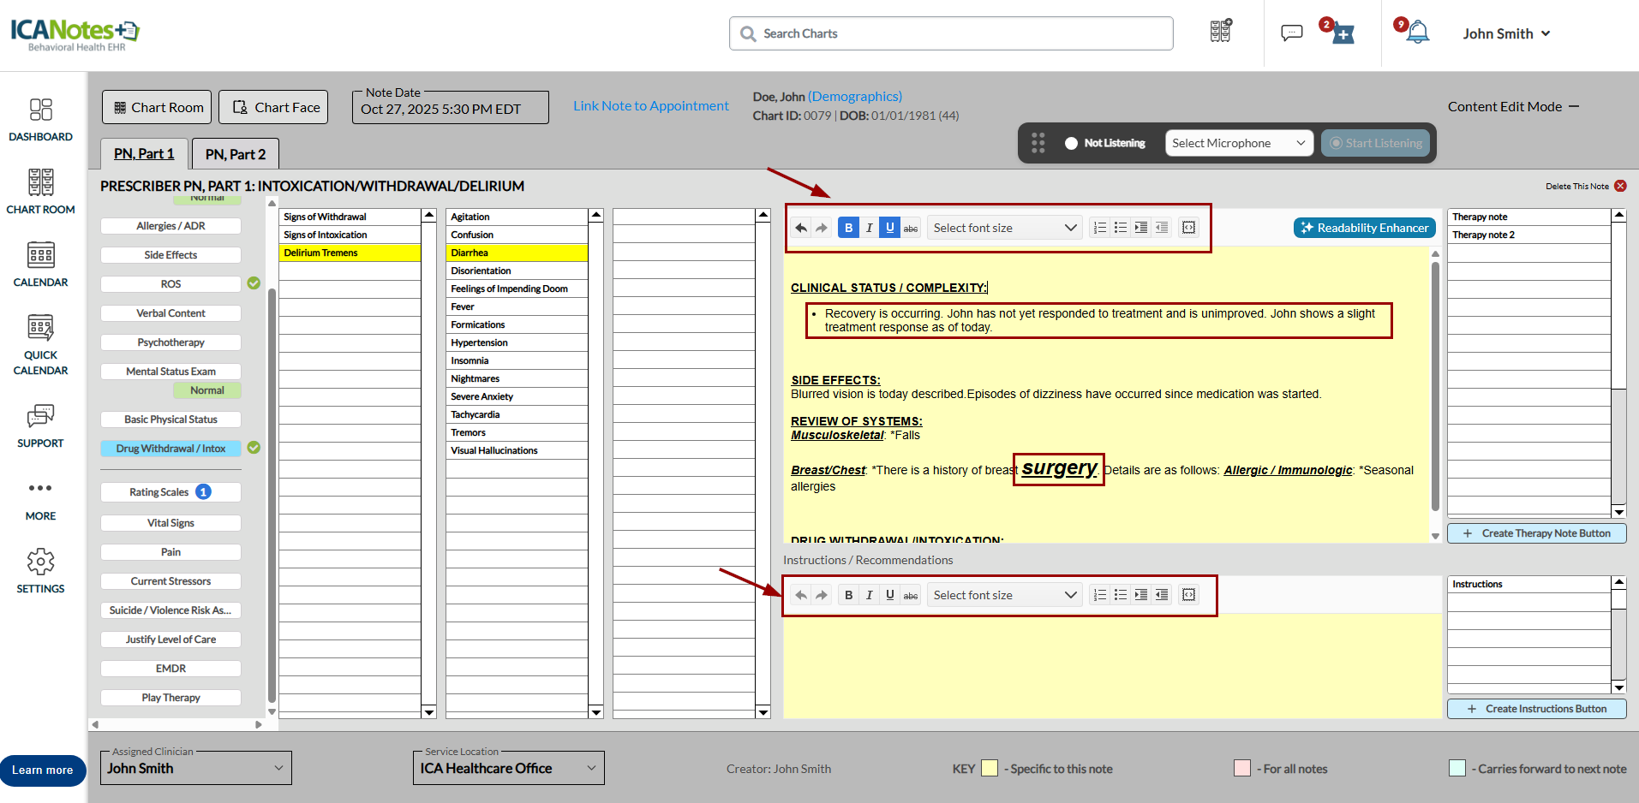This screenshot has height=803, width=1639.
Task: Open the Select Microphone dropdown
Action: (x=1238, y=143)
